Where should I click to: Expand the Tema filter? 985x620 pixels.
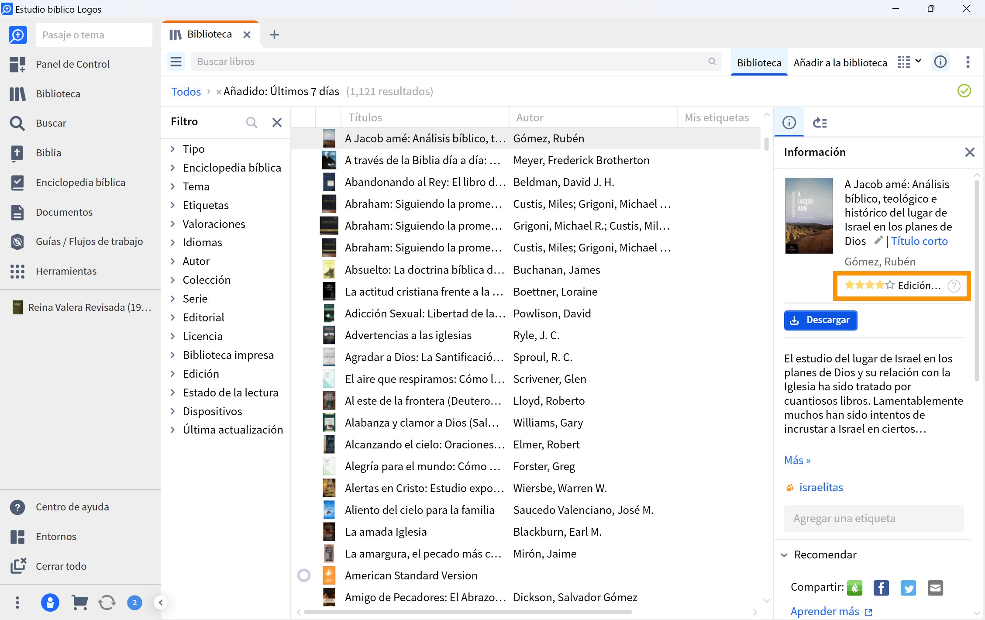[x=173, y=186]
